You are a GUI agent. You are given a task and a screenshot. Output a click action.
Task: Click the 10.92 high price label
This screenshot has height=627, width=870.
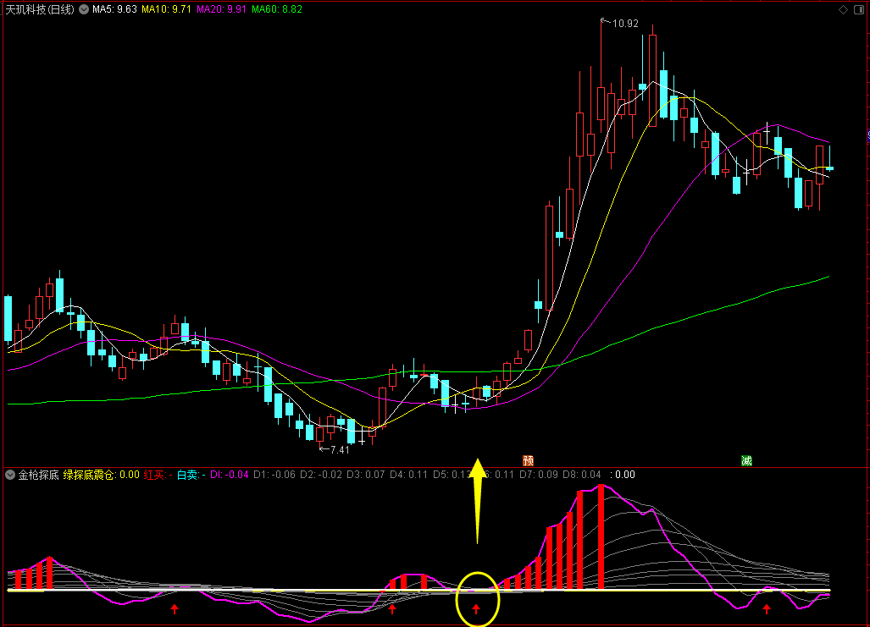(625, 24)
